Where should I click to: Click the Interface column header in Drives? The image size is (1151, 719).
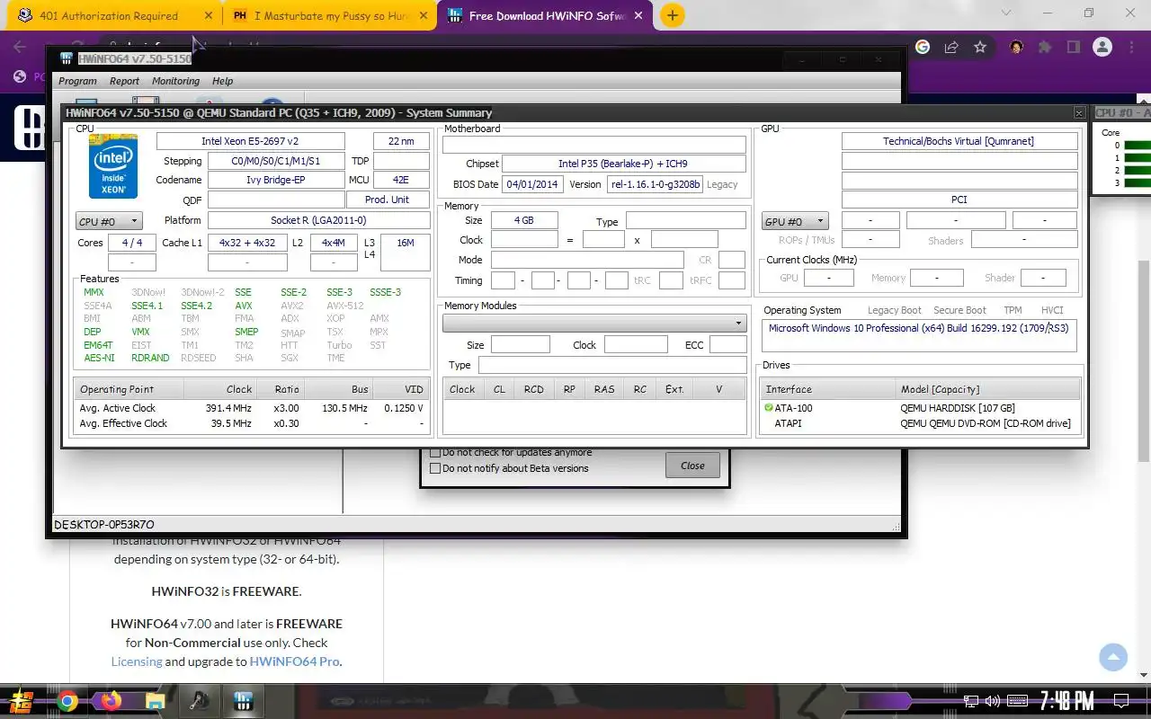point(829,389)
